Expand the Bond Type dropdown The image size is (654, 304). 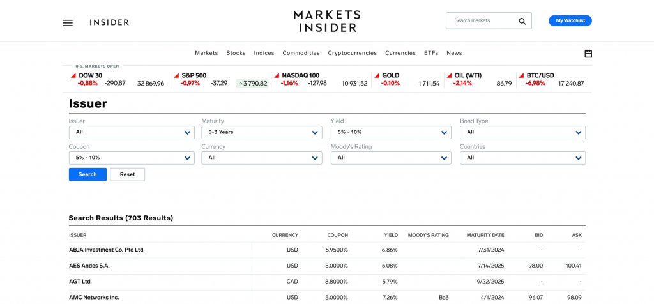pos(522,132)
